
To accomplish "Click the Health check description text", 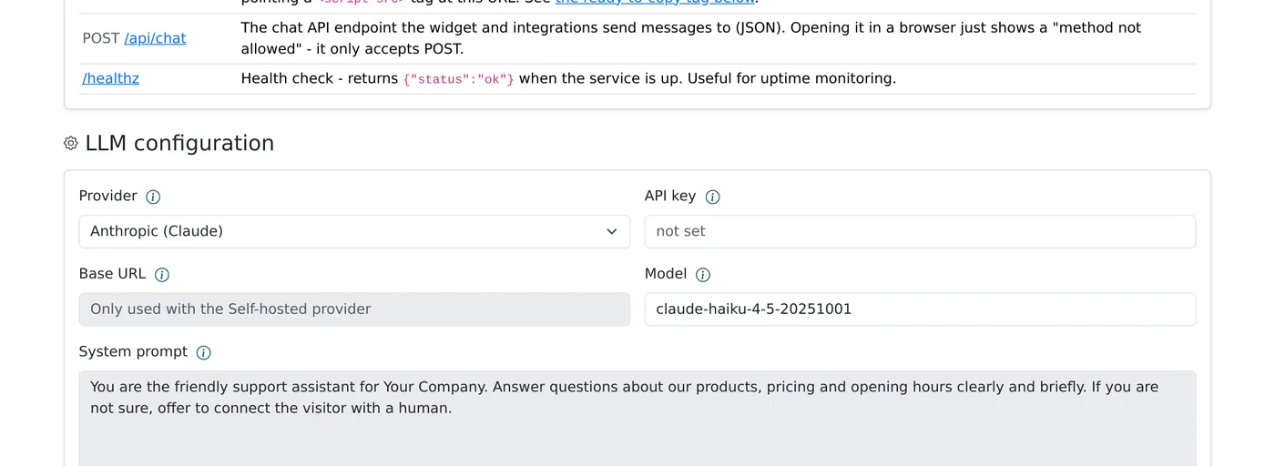I will [x=568, y=78].
